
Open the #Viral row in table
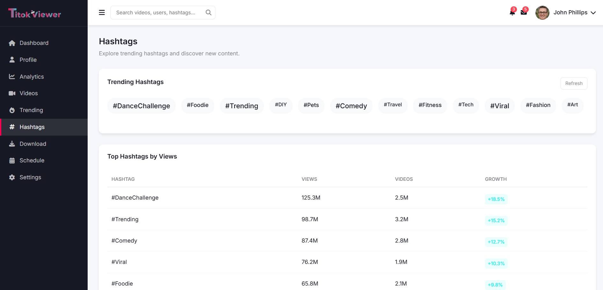pos(119,262)
